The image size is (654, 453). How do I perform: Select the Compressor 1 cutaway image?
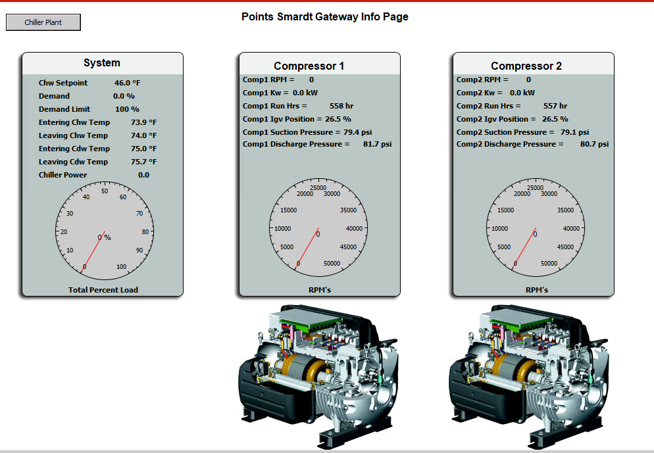click(x=318, y=377)
